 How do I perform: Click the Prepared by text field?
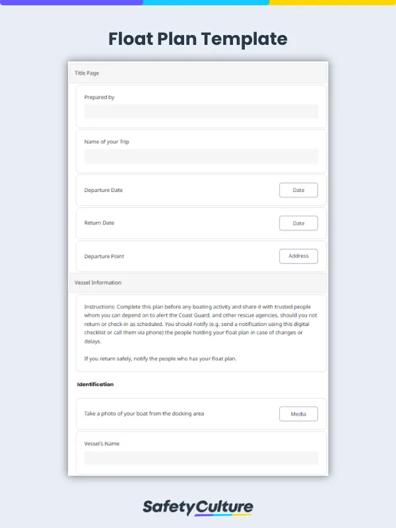coord(201,111)
